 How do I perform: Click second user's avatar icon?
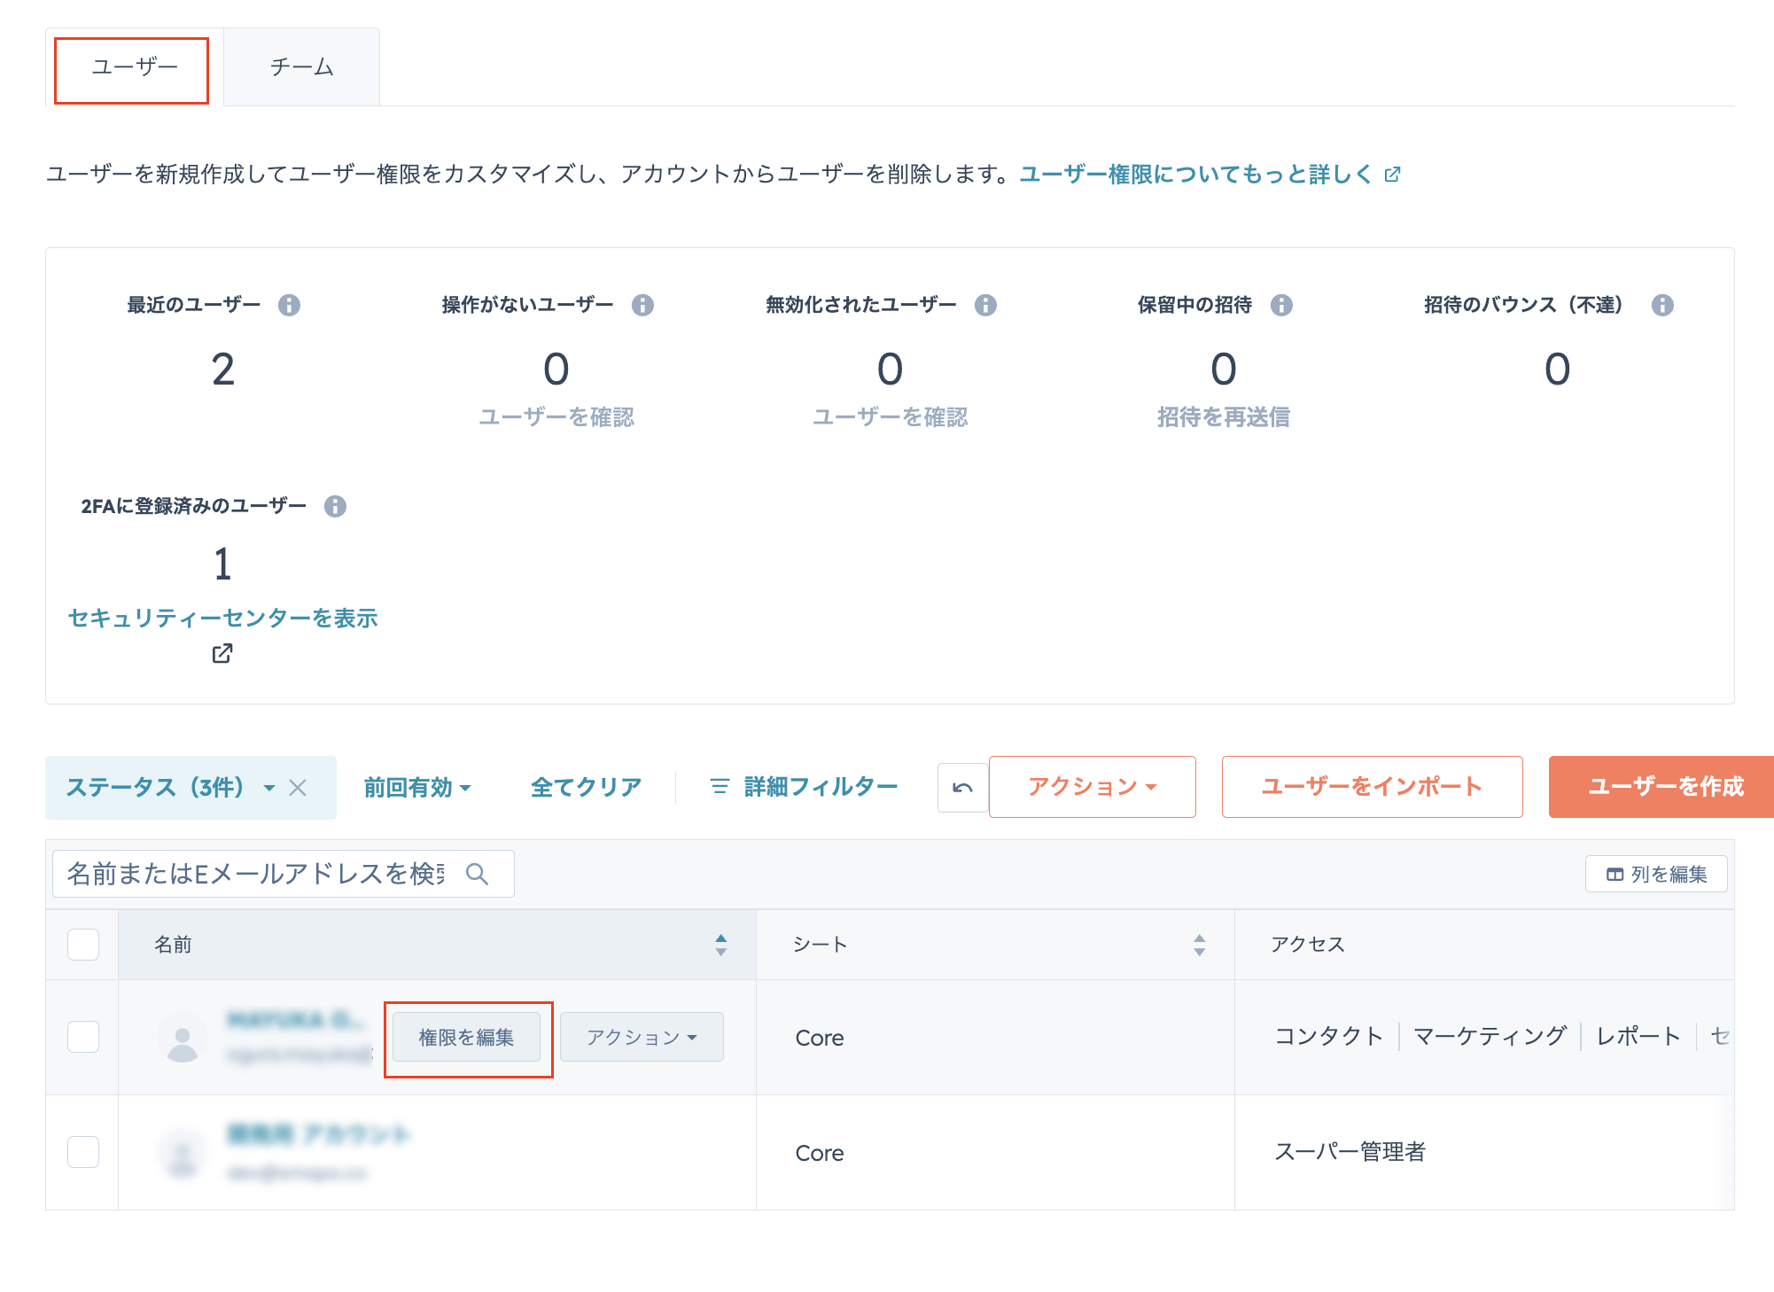tap(183, 1153)
